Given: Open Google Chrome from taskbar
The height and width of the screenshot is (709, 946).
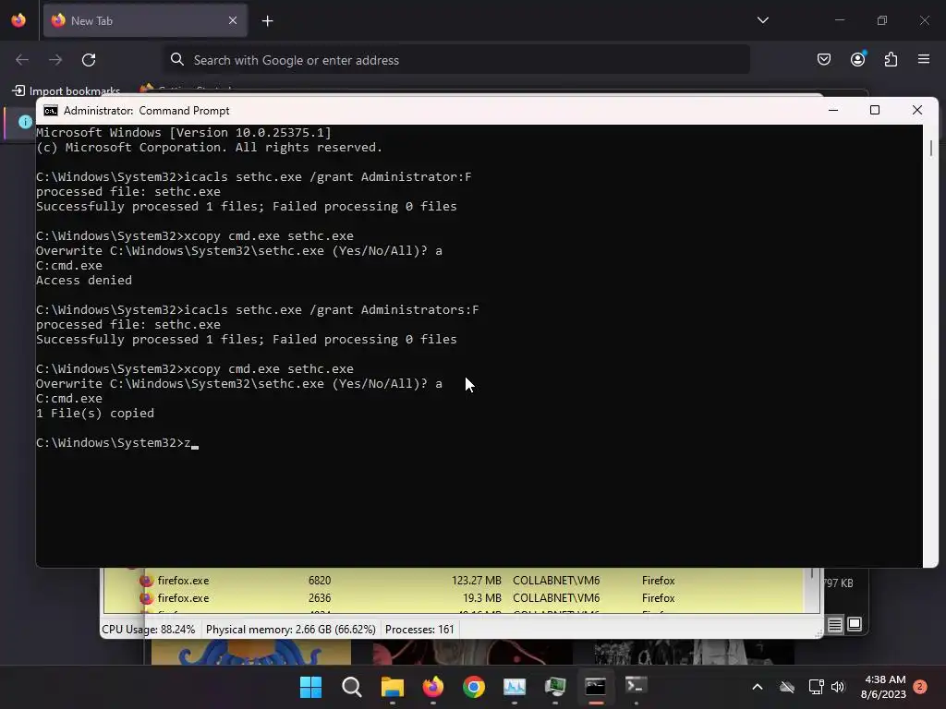Looking at the screenshot, I should tap(474, 687).
